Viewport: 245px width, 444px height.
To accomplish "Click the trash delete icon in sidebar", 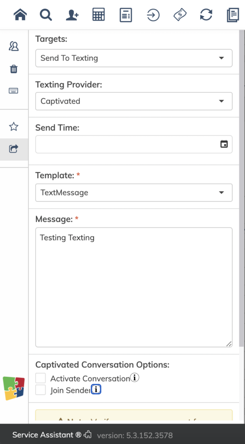I will pos(13,69).
